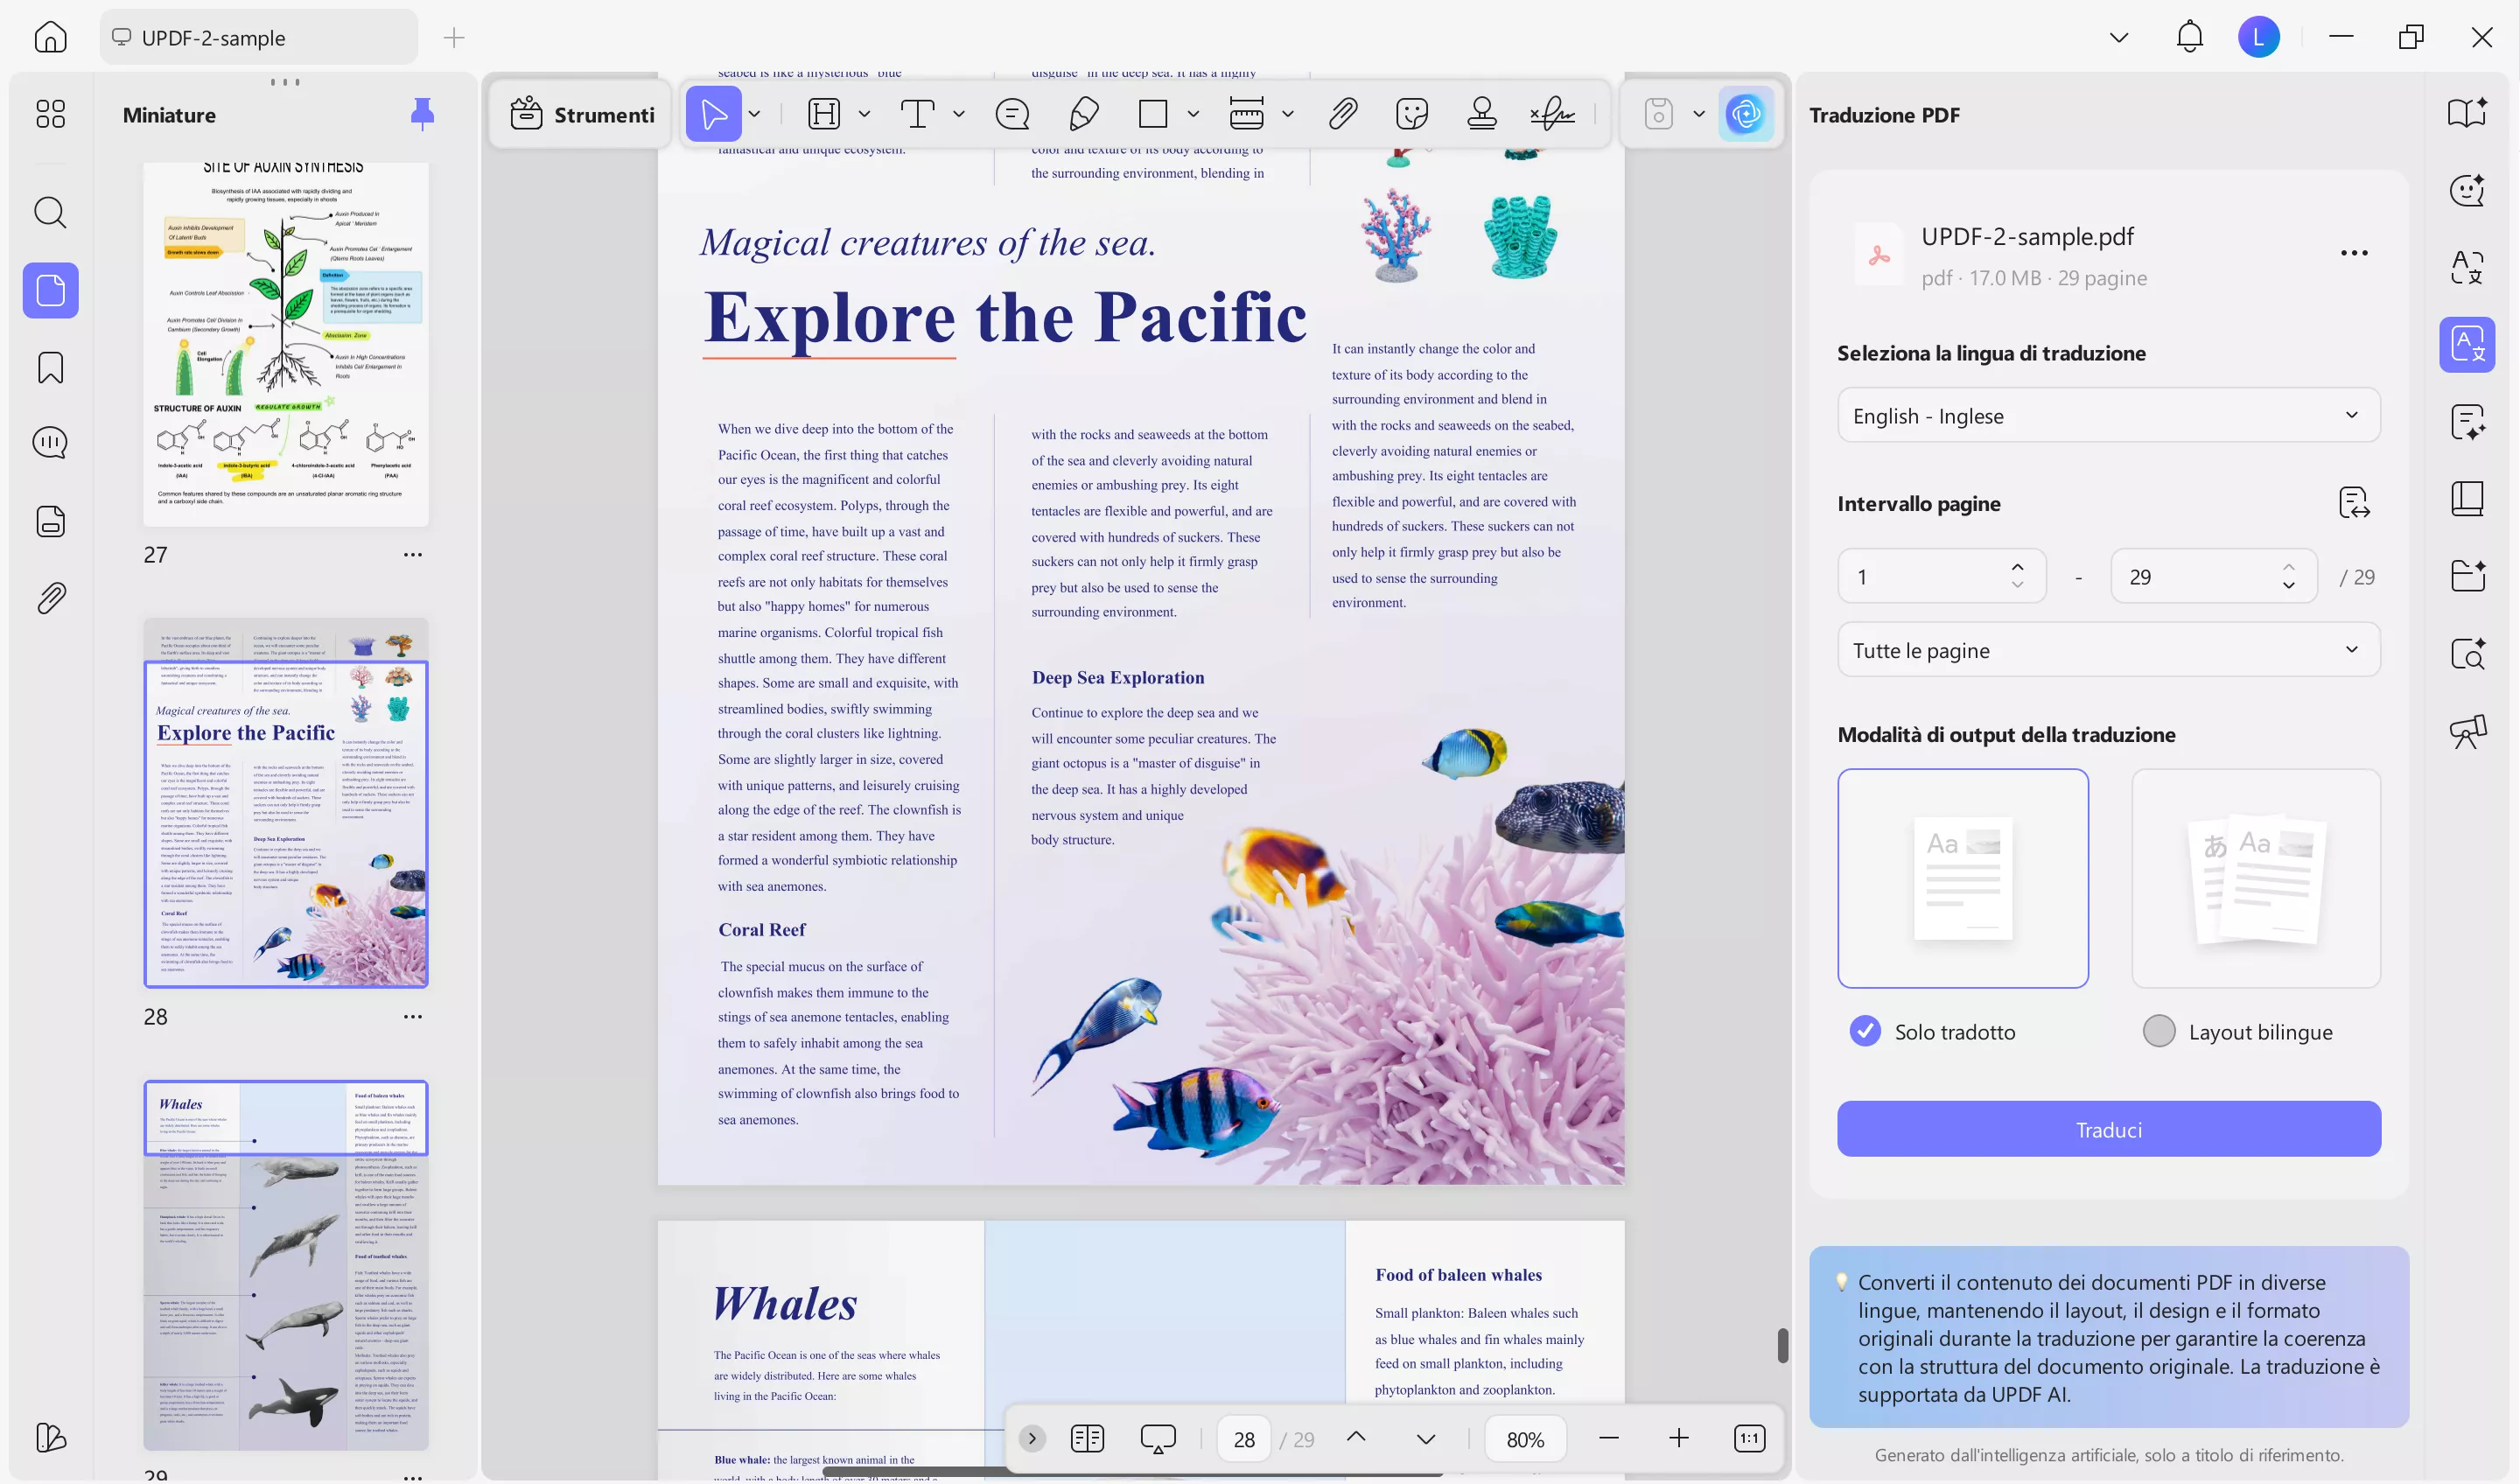Open the Strumenti menu
Screen dimensions: 2520x1484
tap(582, 114)
